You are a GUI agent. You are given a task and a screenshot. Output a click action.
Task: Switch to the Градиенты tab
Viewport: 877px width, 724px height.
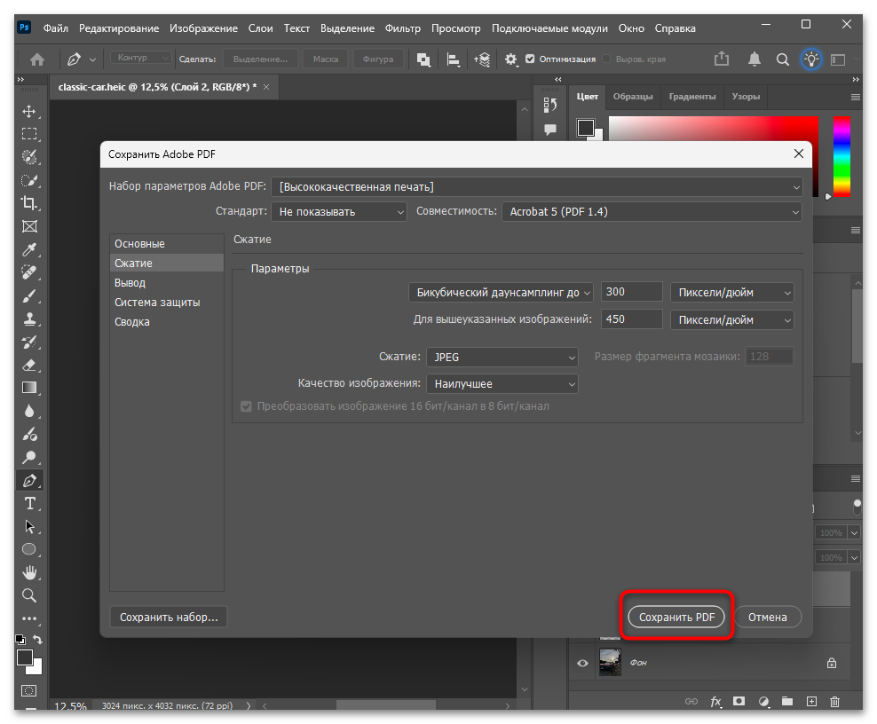(x=691, y=97)
